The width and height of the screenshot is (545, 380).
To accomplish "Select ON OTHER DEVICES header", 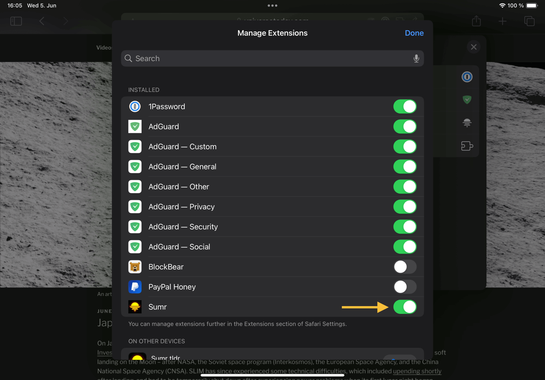I will [157, 341].
